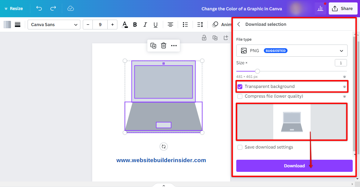Open the Canva Sans font dropdown
This screenshot has height=187, width=360.
pyautogui.click(x=54, y=25)
